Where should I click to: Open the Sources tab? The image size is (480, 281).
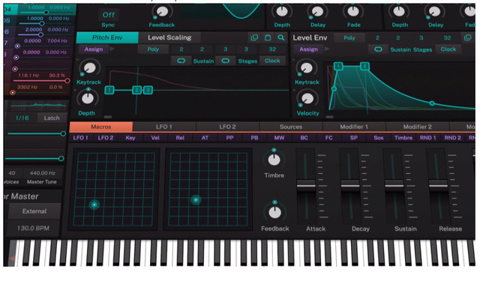(x=291, y=127)
